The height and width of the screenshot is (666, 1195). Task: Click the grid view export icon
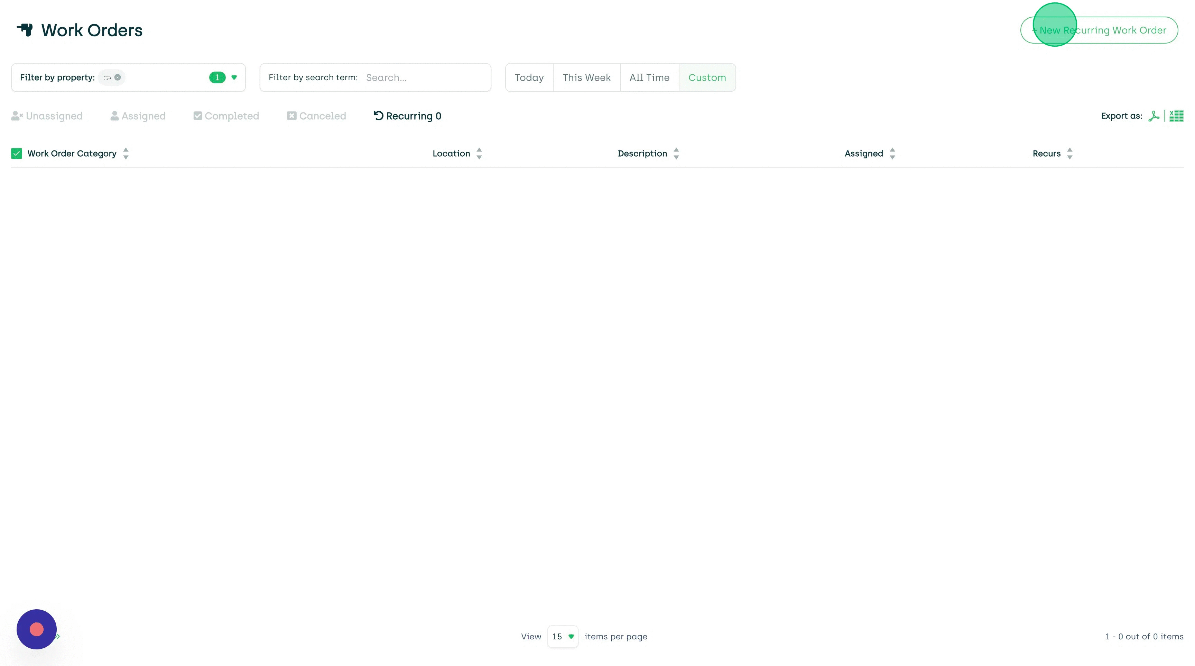click(x=1176, y=115)
